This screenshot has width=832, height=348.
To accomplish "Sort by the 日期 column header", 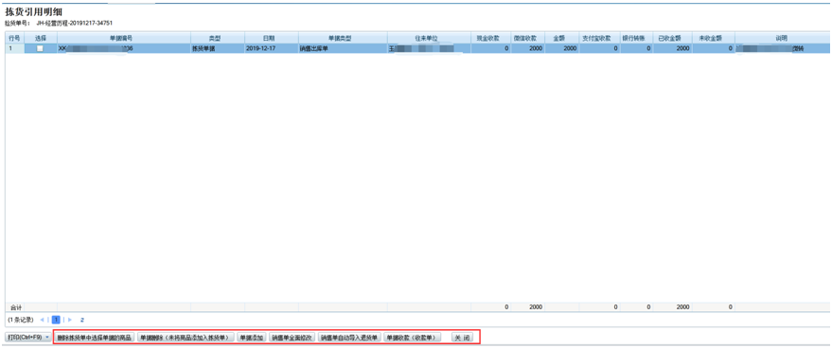I will [272, 38].
